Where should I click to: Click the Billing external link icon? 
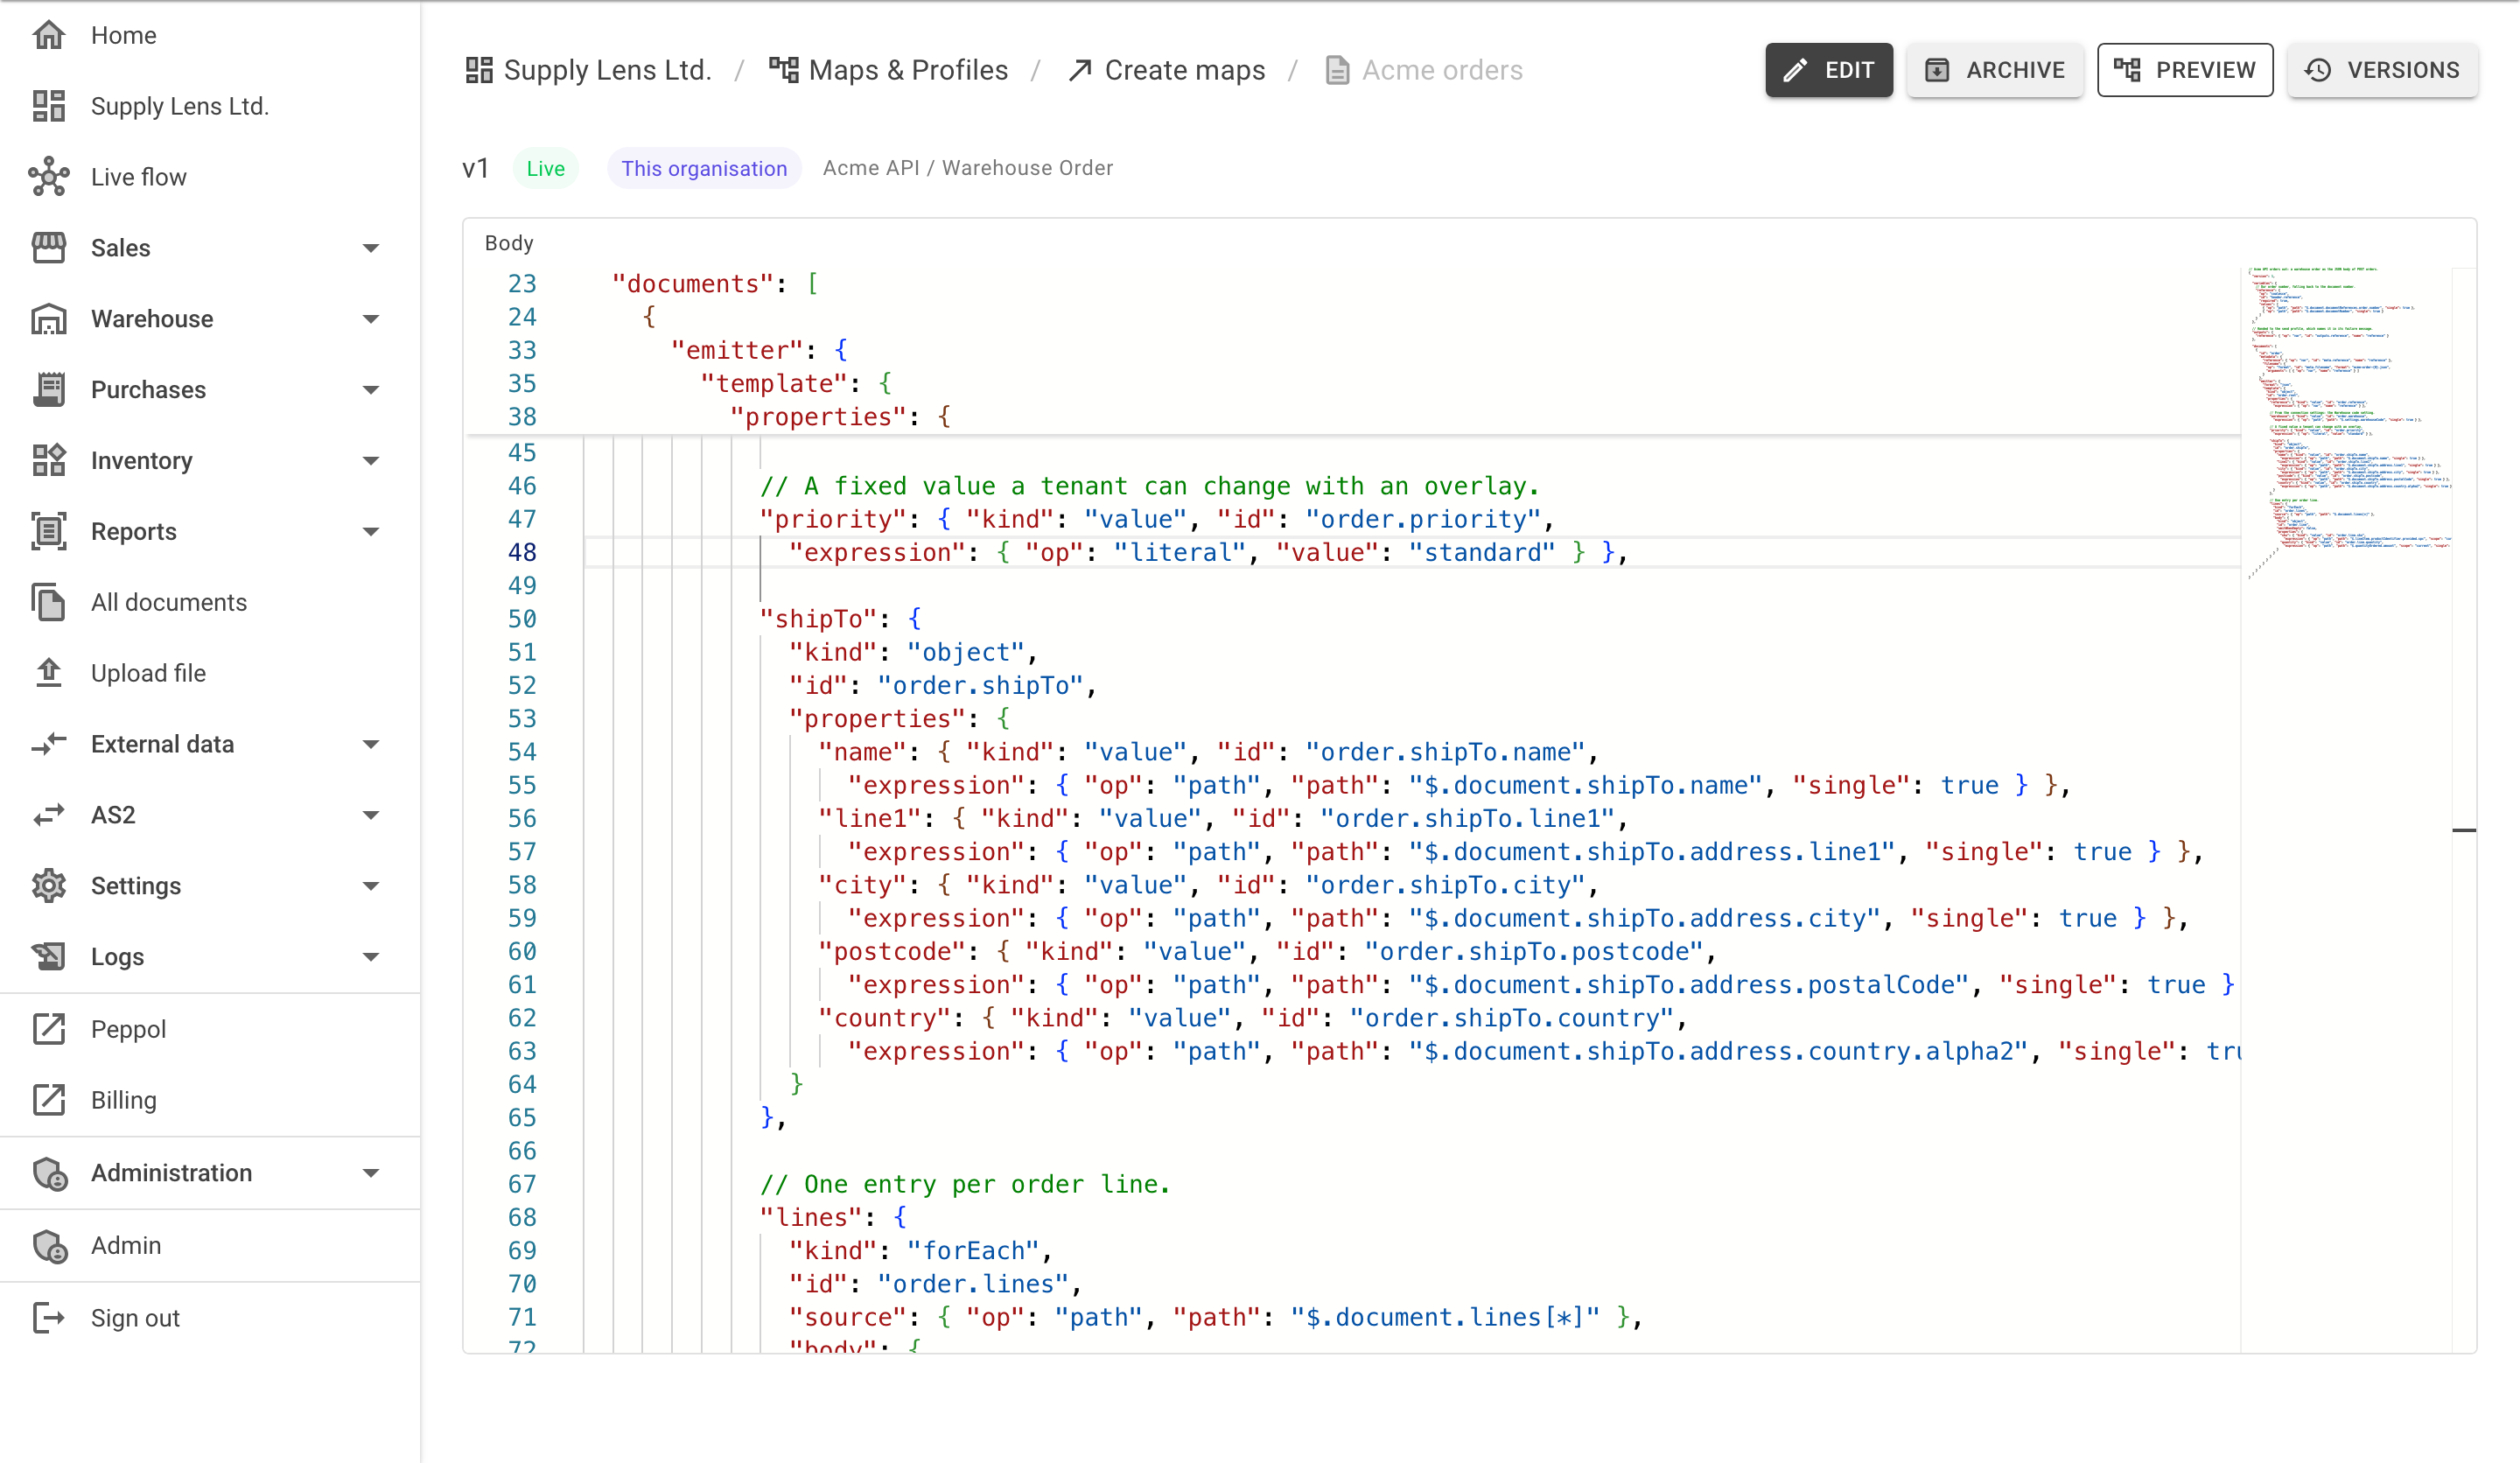48,1100
